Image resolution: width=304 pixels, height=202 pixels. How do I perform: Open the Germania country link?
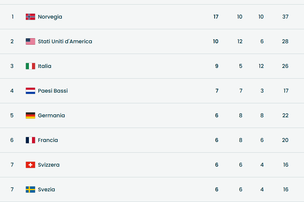[x=51, y=115]
